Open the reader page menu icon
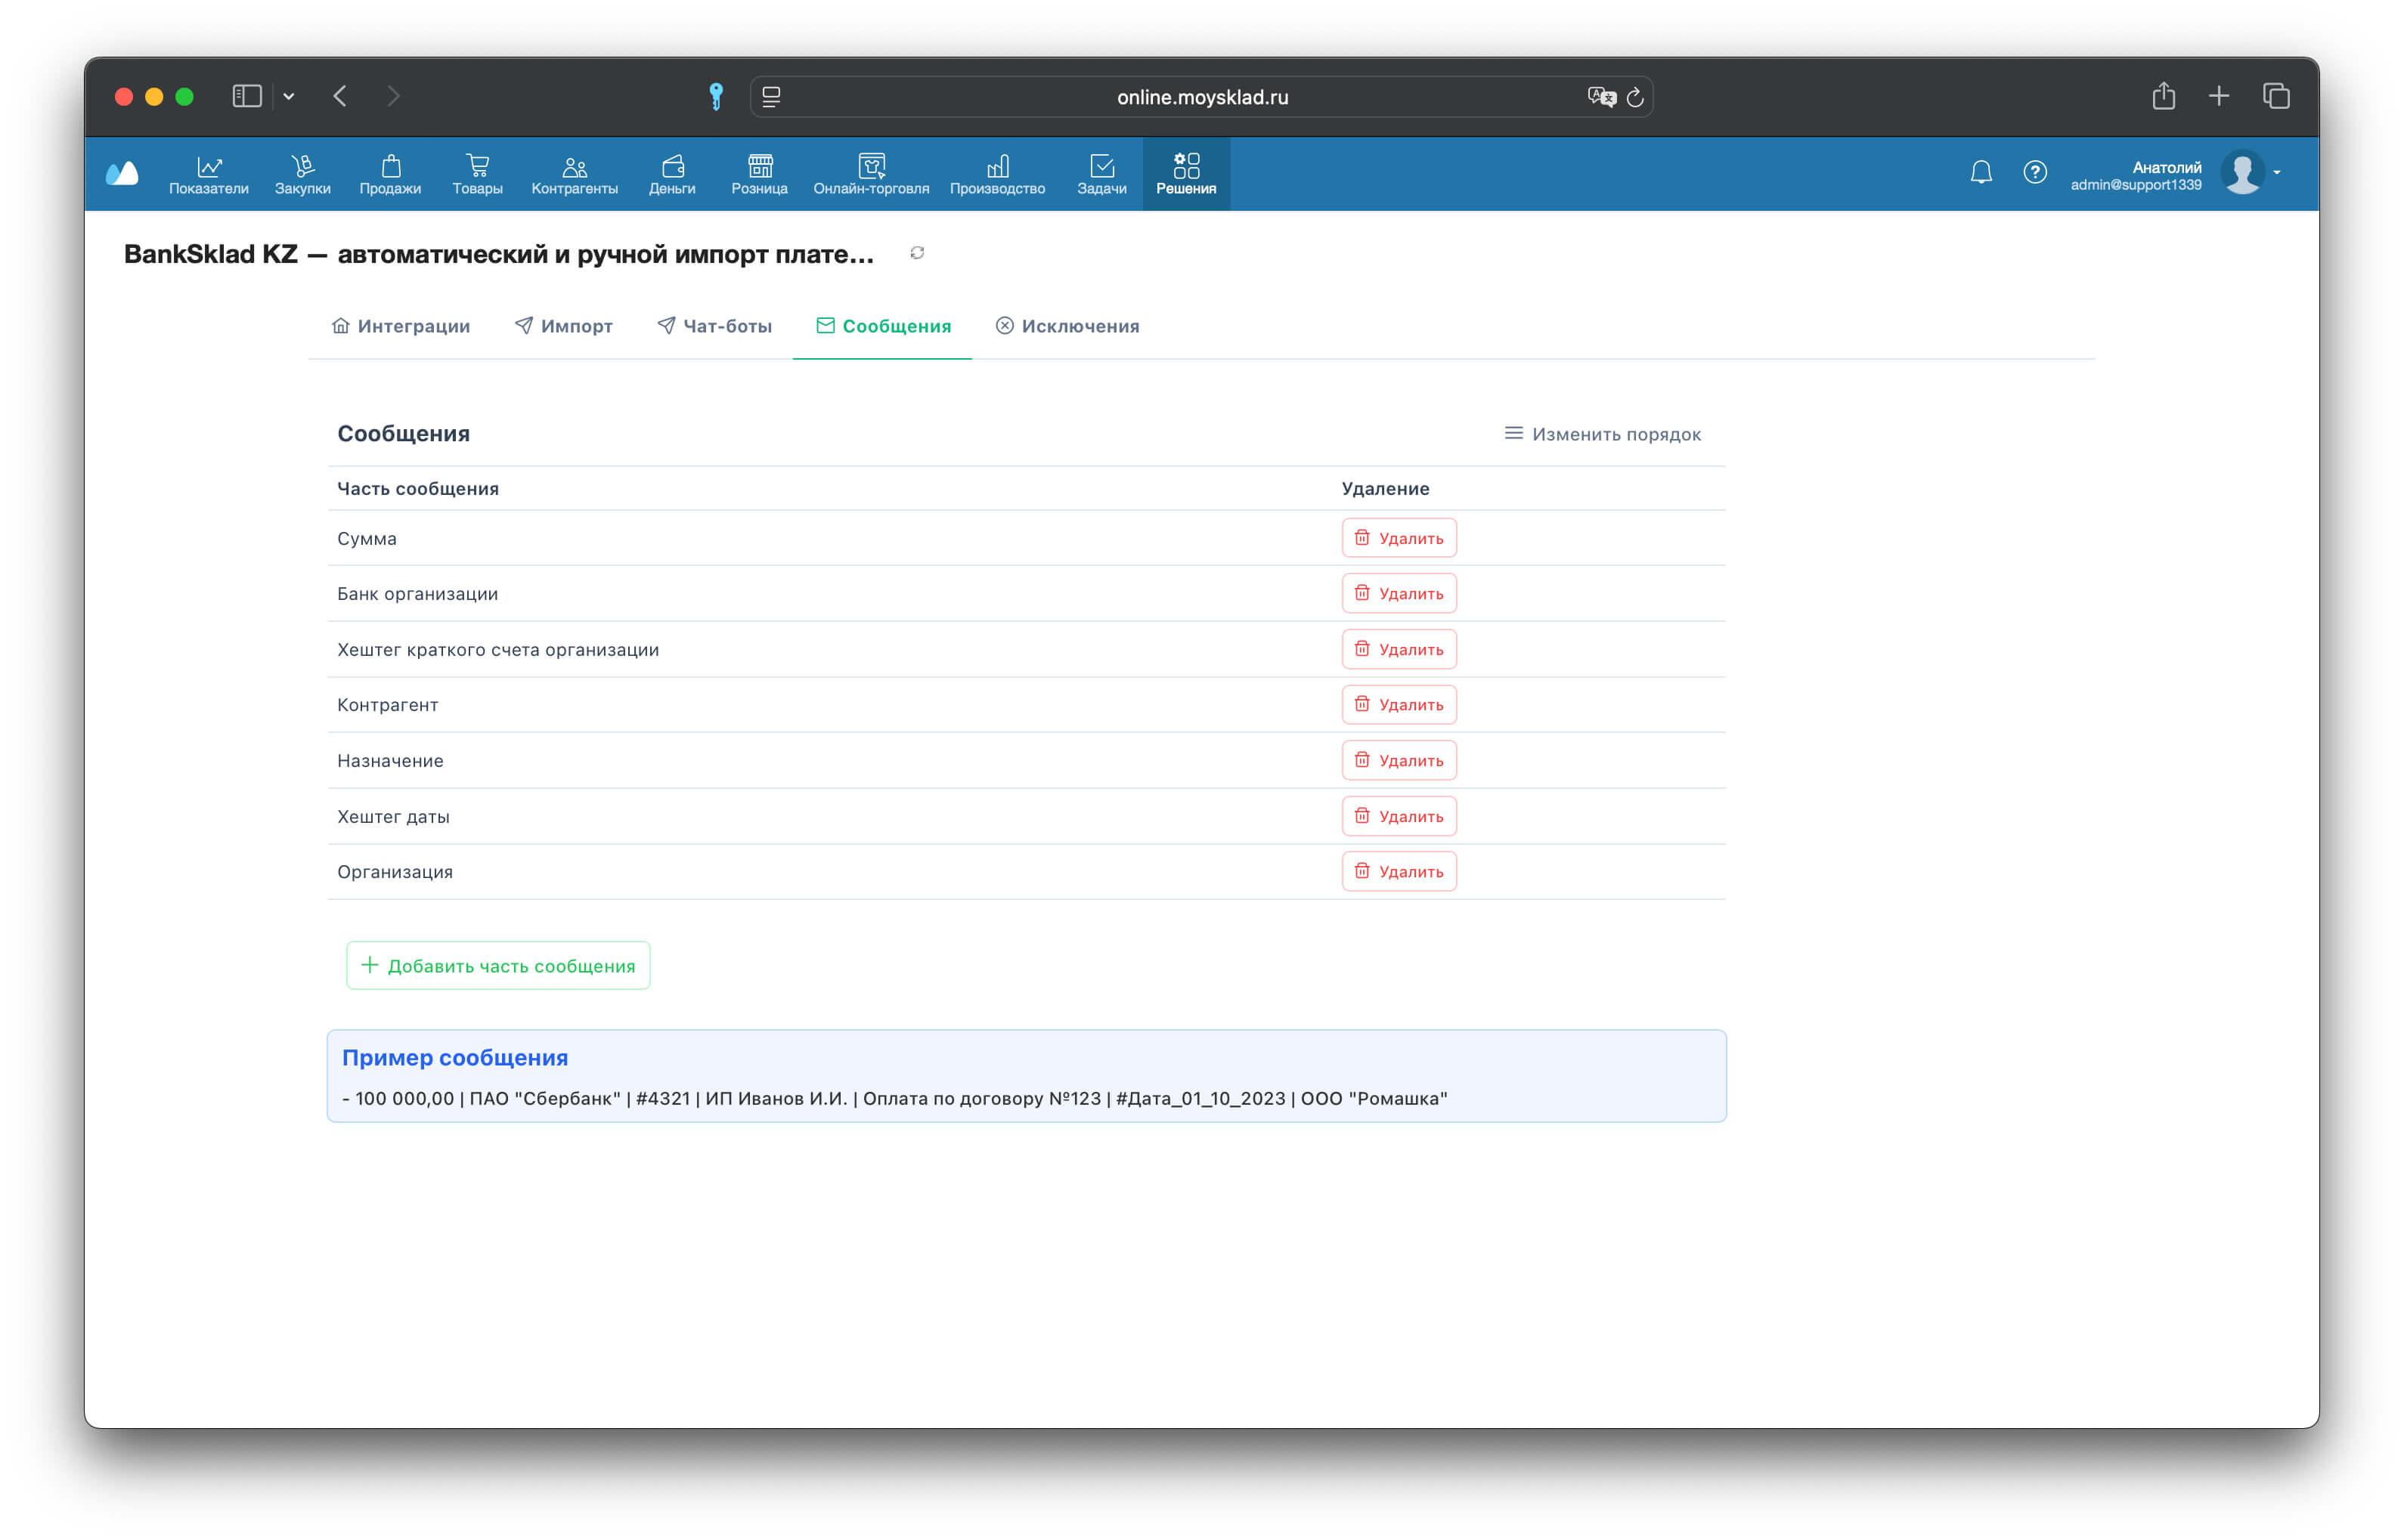The width and height of the screenshot is (2404, 1540). 770,97
